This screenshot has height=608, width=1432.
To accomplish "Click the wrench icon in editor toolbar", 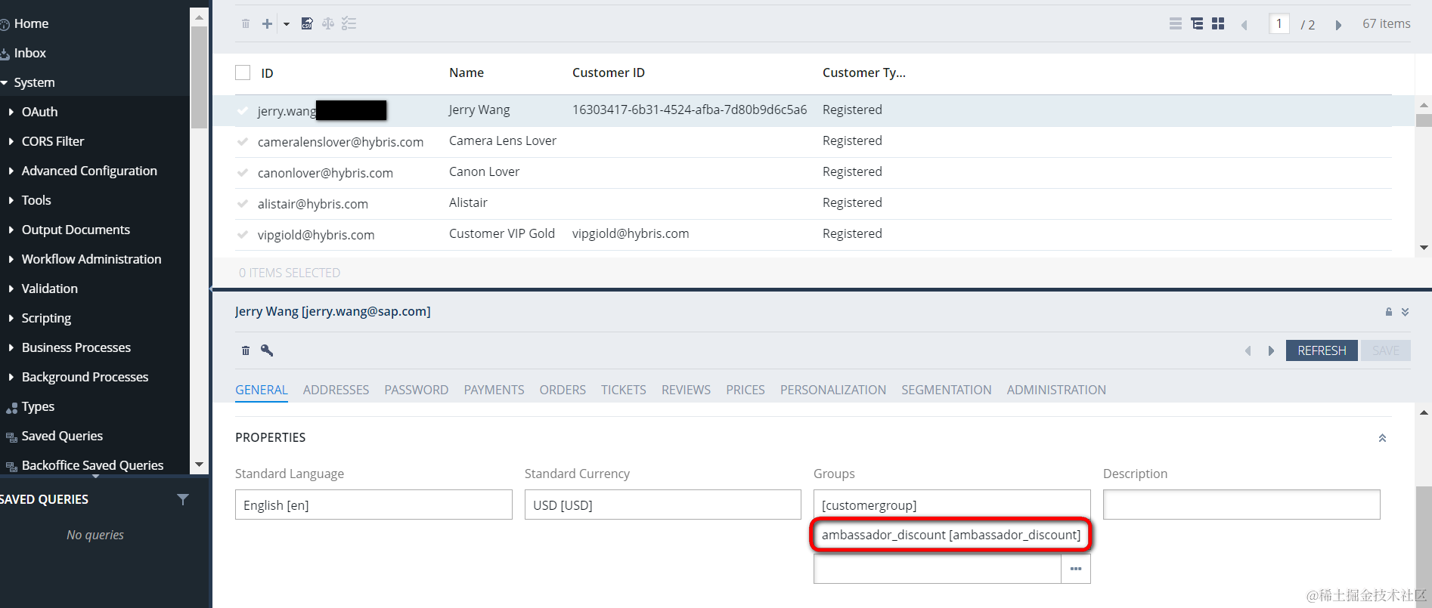I will coord(267,350).
